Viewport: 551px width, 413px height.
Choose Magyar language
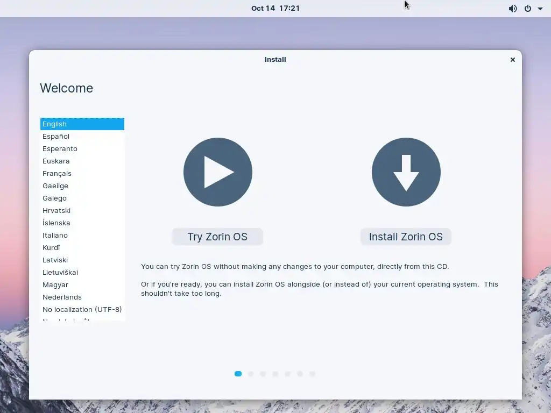click(82, 284)
